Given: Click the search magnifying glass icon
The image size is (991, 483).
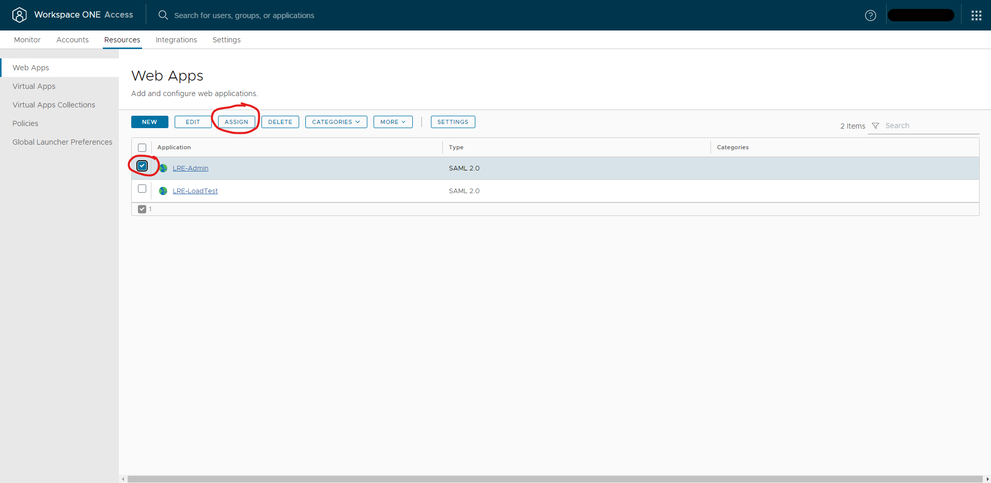Looking at the screenshot, I should [163, 15].
